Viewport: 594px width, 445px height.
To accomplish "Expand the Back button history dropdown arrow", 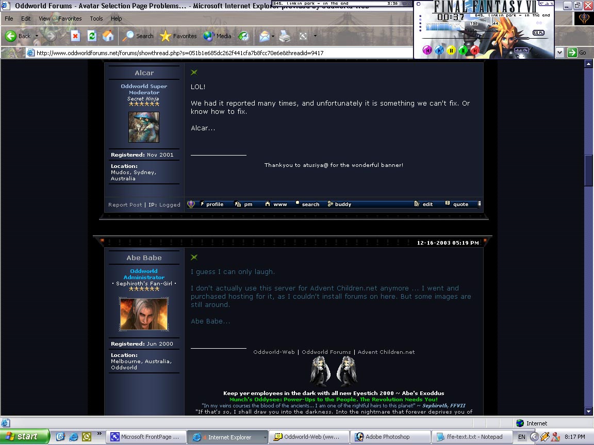I will (37, 36).
